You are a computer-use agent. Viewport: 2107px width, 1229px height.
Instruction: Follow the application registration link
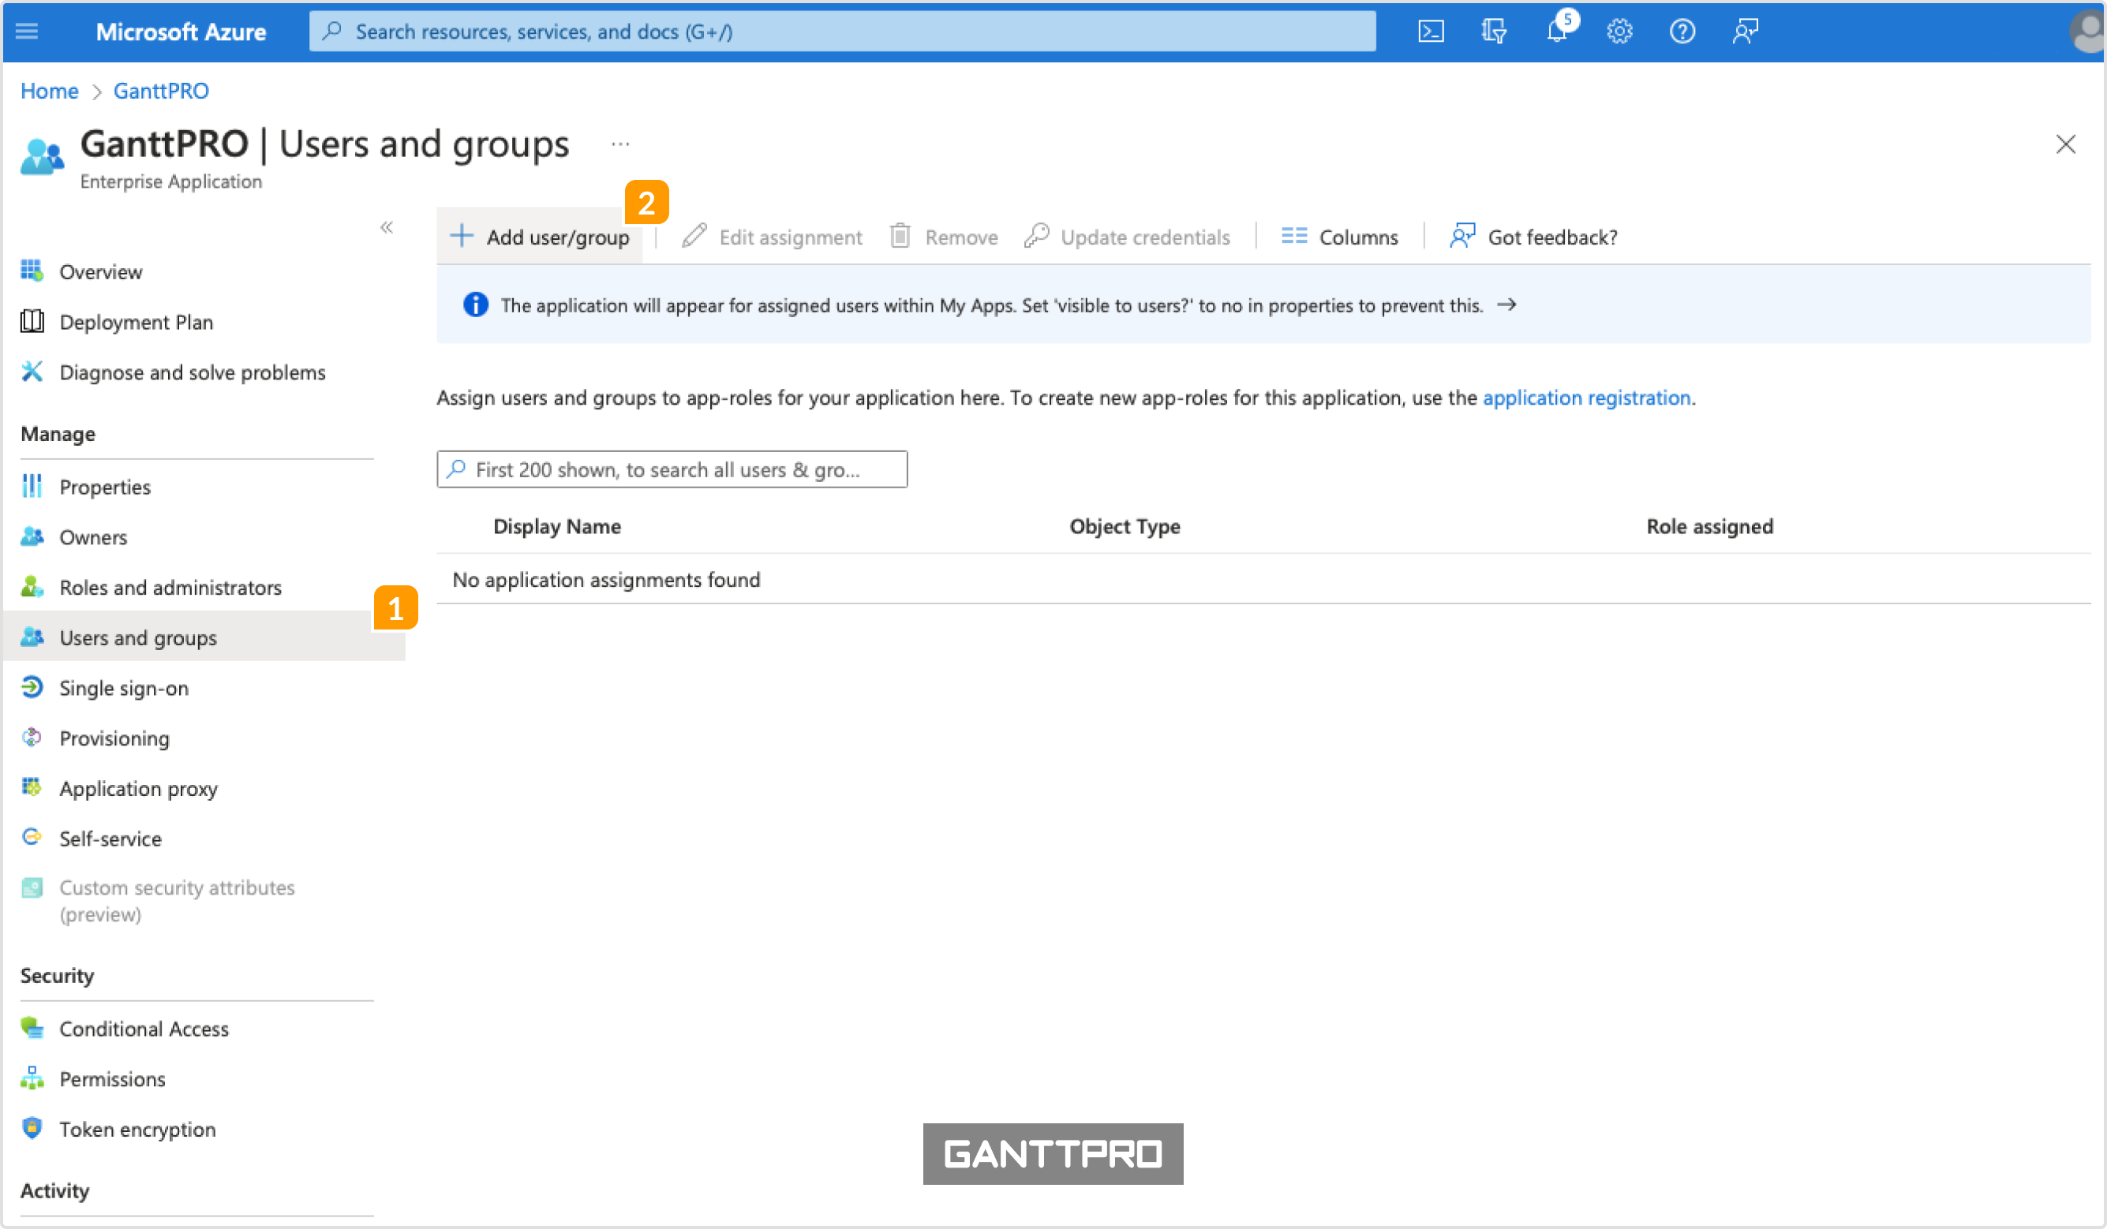click(x=1586, y=398)
